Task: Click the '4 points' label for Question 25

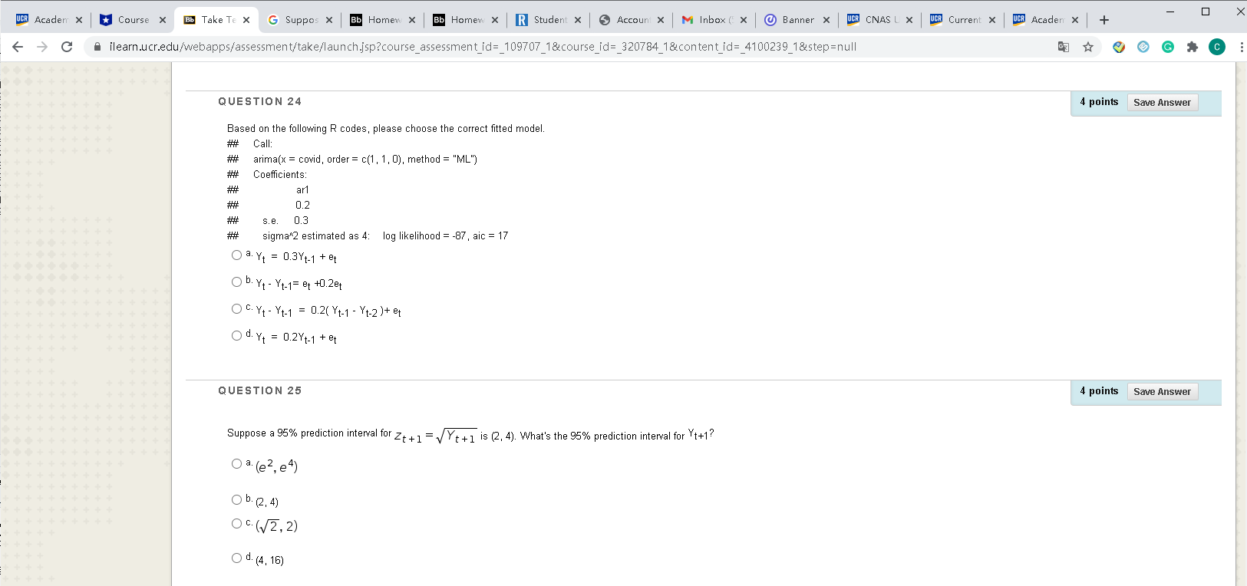Action: coord(1099,391)
